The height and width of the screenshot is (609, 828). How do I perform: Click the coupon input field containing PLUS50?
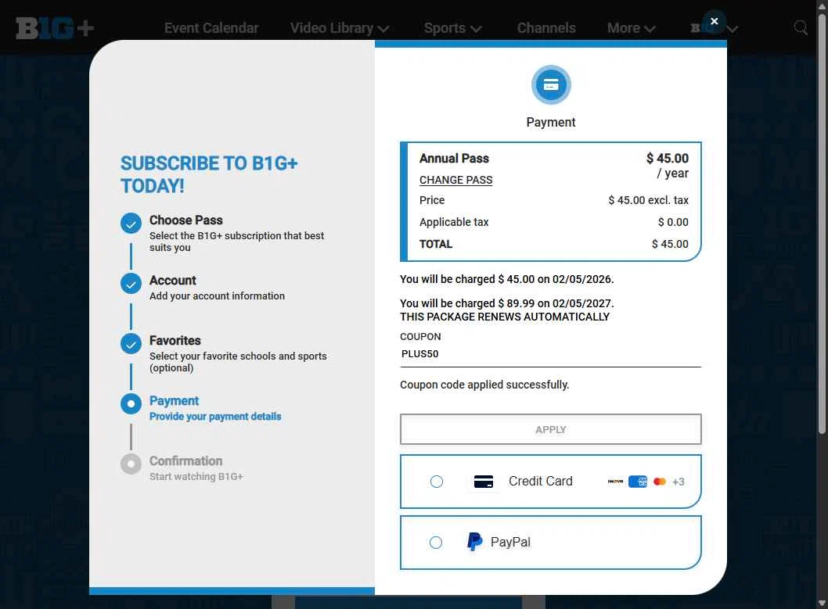551,354
